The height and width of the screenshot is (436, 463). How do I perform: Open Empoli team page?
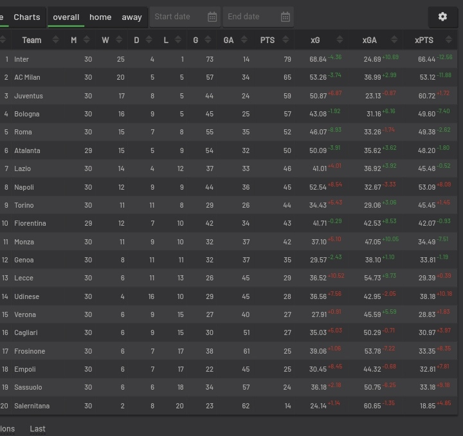25,369
